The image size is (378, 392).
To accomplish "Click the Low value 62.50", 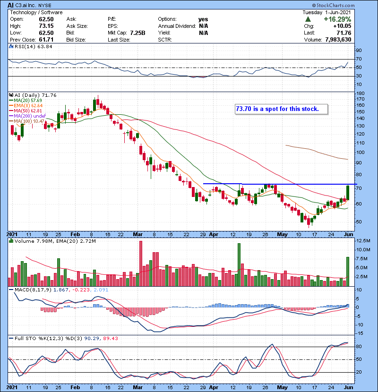I will (x=46, y=33).
